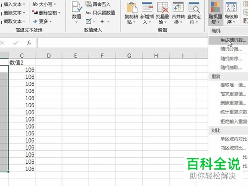Click the formula bar cancel X icon
The width and height of the screenshot is (248, 186).
pyautogui.click(x=2, y=43)
